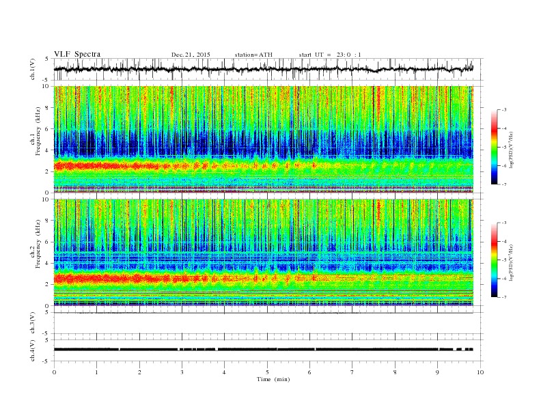Click the ch.1 spectrogram color scale bar
Screen dimensions: 541x418
[494, 147]
